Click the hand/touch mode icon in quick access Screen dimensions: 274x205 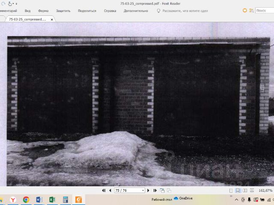point(10,3)
